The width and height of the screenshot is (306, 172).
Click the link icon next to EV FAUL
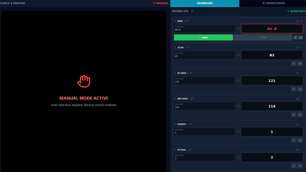click(x=190, y=150)
